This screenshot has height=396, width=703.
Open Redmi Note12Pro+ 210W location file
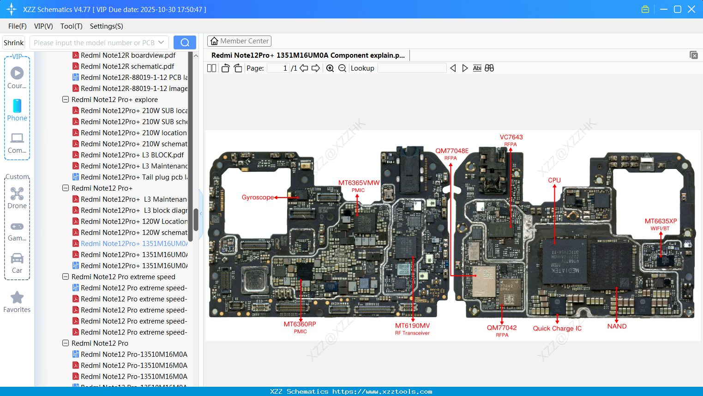pos(130,132)
